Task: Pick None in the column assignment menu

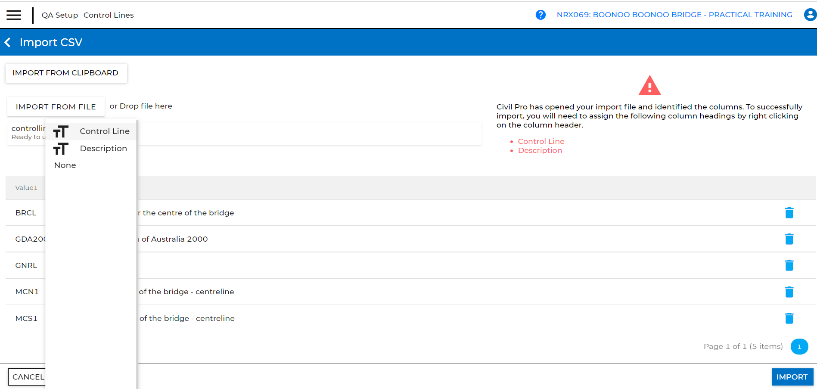Action: [x=65, y=165]
